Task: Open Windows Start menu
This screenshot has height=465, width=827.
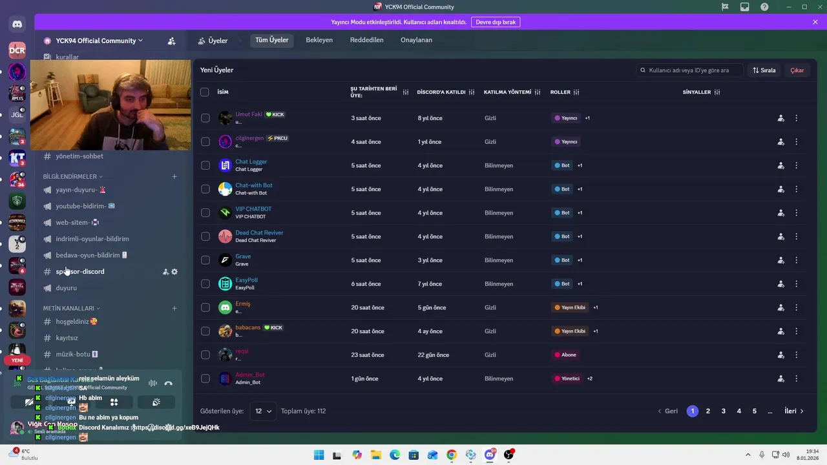Action: [319, 455]
